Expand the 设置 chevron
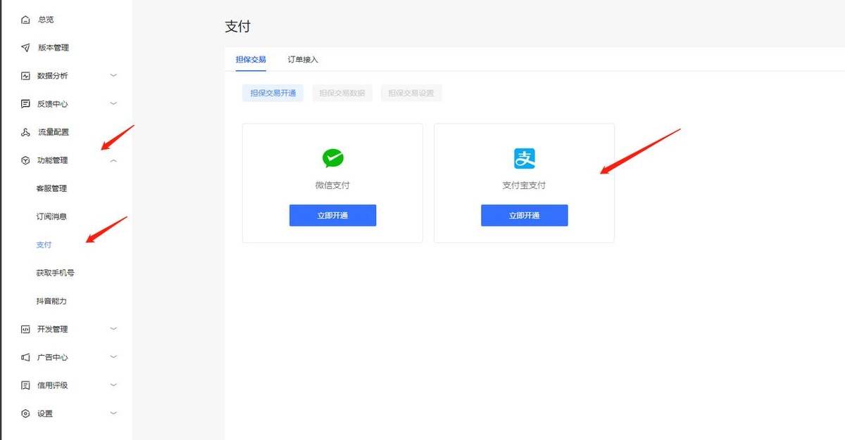Viewport: 845px width, 440px height. (113, 413)
